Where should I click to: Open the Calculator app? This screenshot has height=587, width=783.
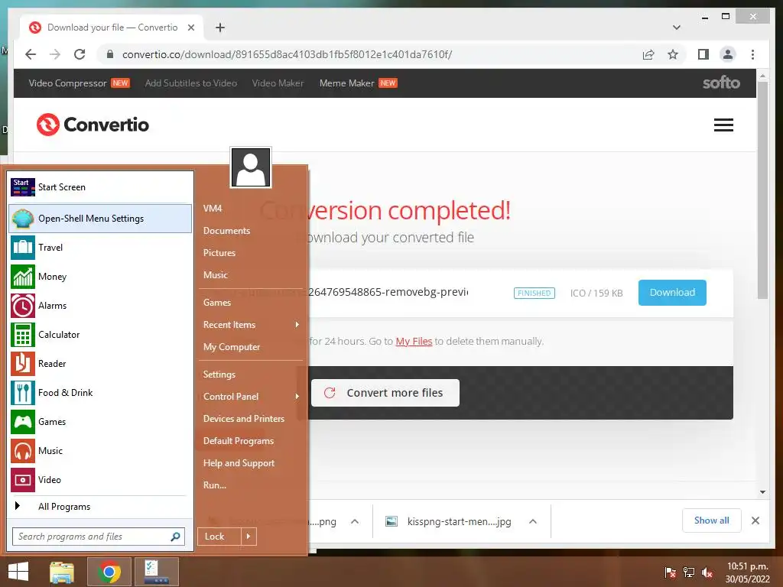coord(100,335)
